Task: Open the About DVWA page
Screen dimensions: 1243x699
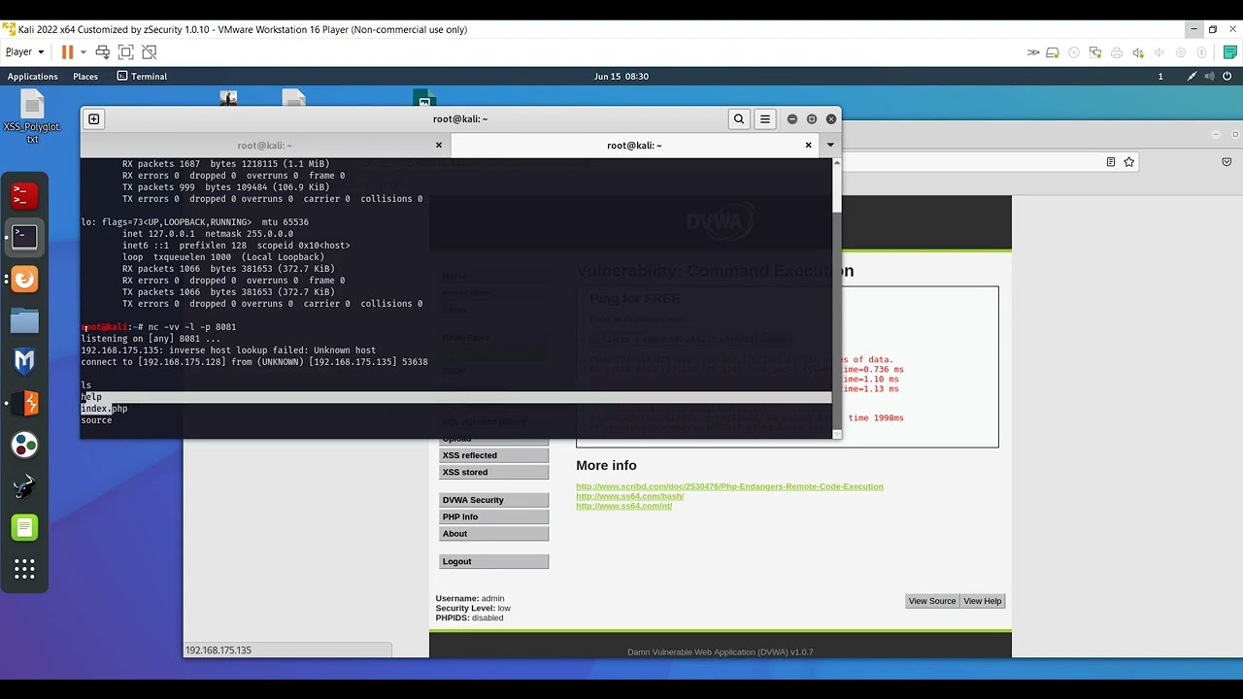Action: (493, 533)
